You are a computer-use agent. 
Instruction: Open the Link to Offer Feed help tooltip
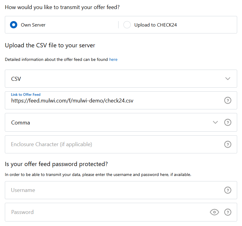click(x=228, y=100)
